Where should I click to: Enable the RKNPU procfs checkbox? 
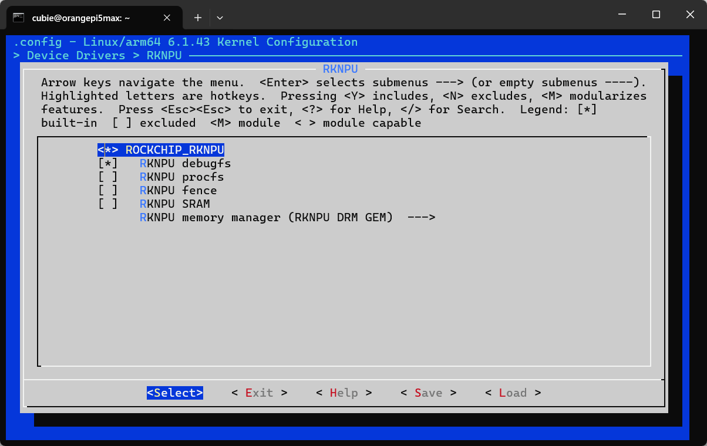(108, 177)
